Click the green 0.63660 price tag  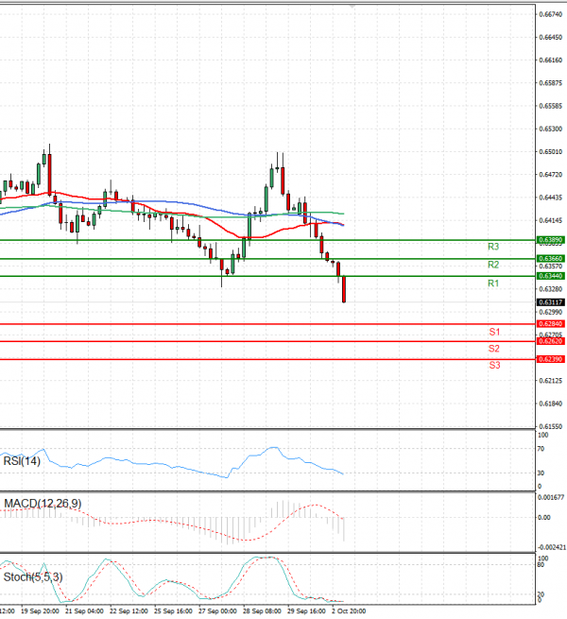(x=551, y=258)
